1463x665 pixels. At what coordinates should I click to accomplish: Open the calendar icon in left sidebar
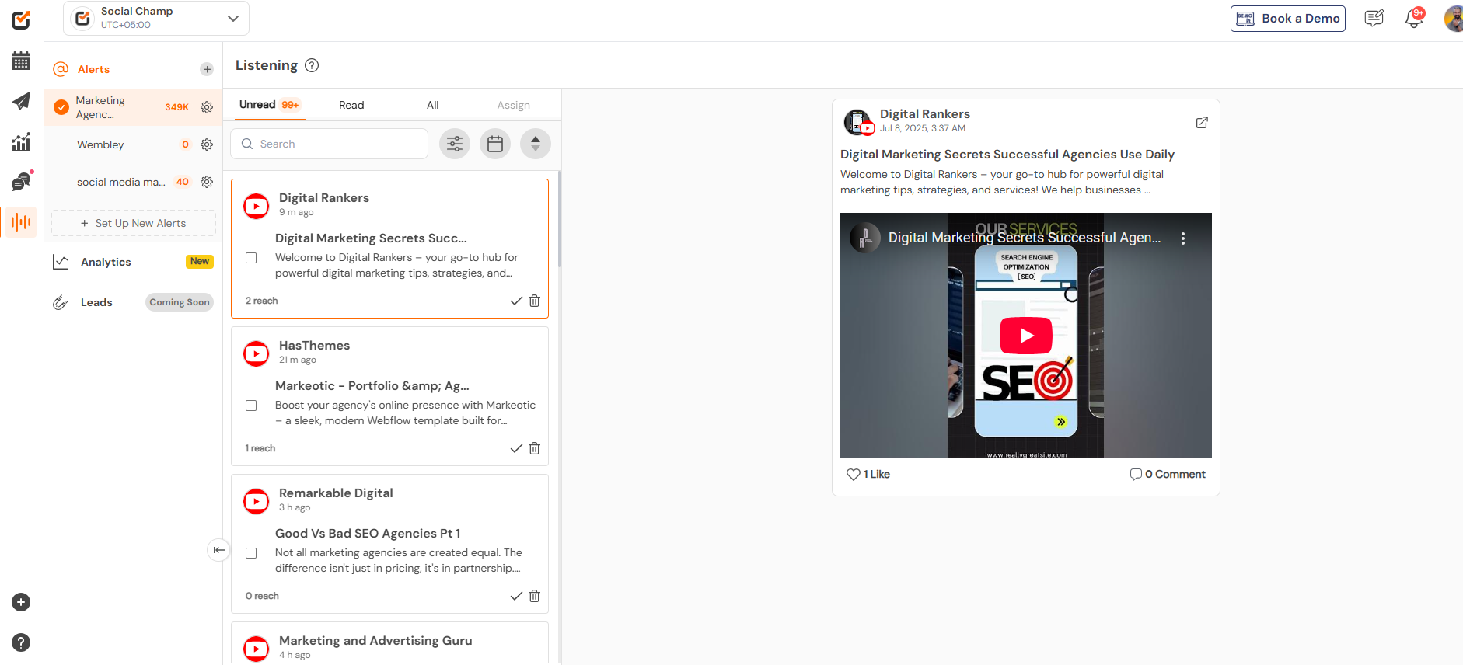(x=21, y=61)
